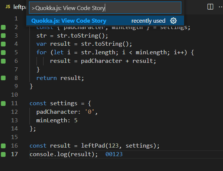This screenshot has height=171, width=223.
Task: Click the command palette search input
Action: coord(105,8)
